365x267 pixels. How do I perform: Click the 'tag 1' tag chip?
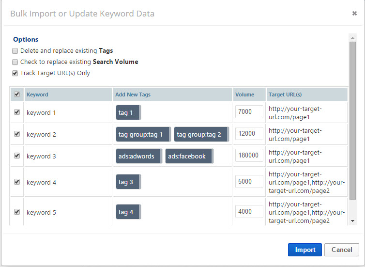point(128,112)
